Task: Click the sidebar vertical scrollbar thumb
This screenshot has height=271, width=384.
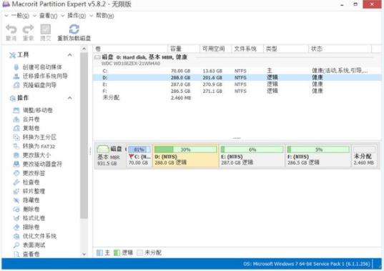Action: 84,135
